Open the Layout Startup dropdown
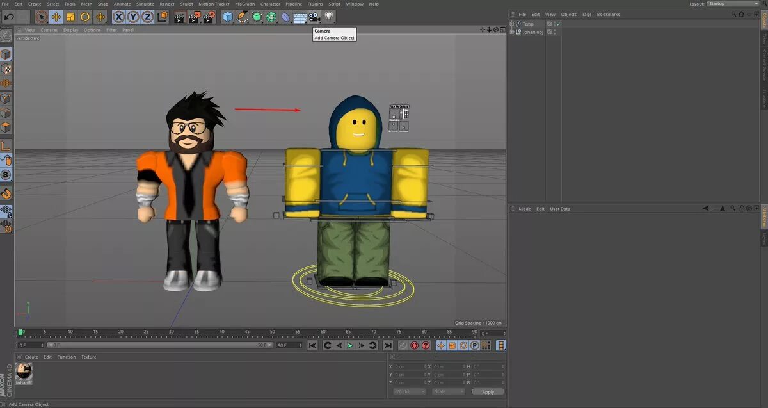Image resolution: width=768 pixels, height=408 pixels. [x=733, y=4]
